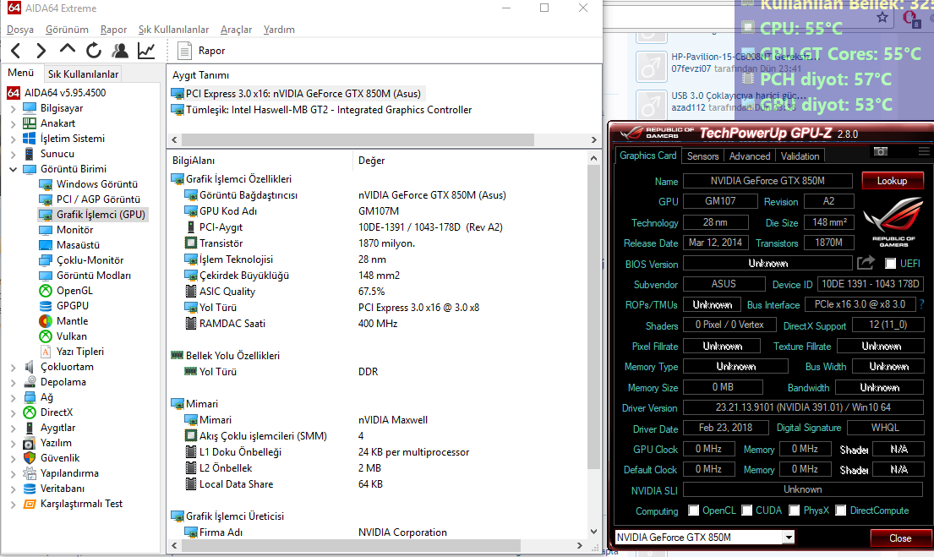This screenshot has height=557, width=934.
Task: Click the up-level arrow in AIDA64 toolbar
Action: tap(68, 50)
